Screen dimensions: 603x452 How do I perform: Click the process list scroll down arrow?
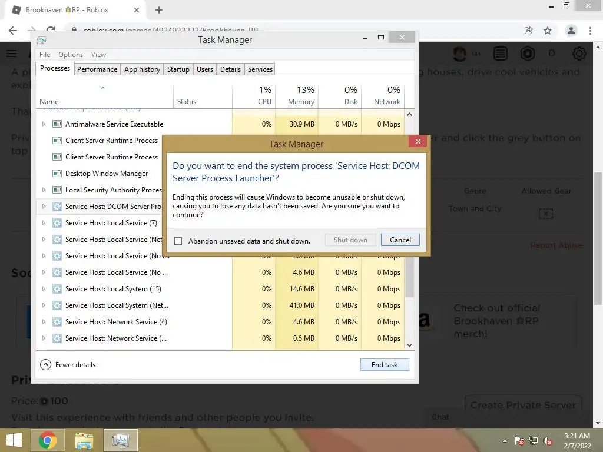point(410,345)
